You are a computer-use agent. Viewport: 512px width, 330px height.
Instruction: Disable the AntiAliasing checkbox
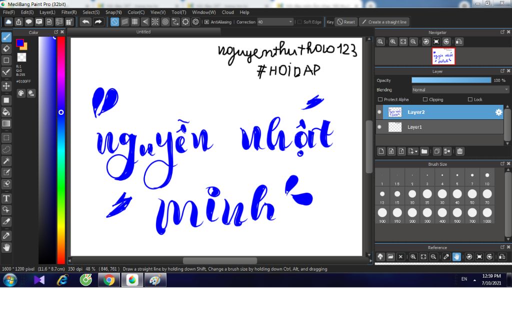(x=206, y=22)
